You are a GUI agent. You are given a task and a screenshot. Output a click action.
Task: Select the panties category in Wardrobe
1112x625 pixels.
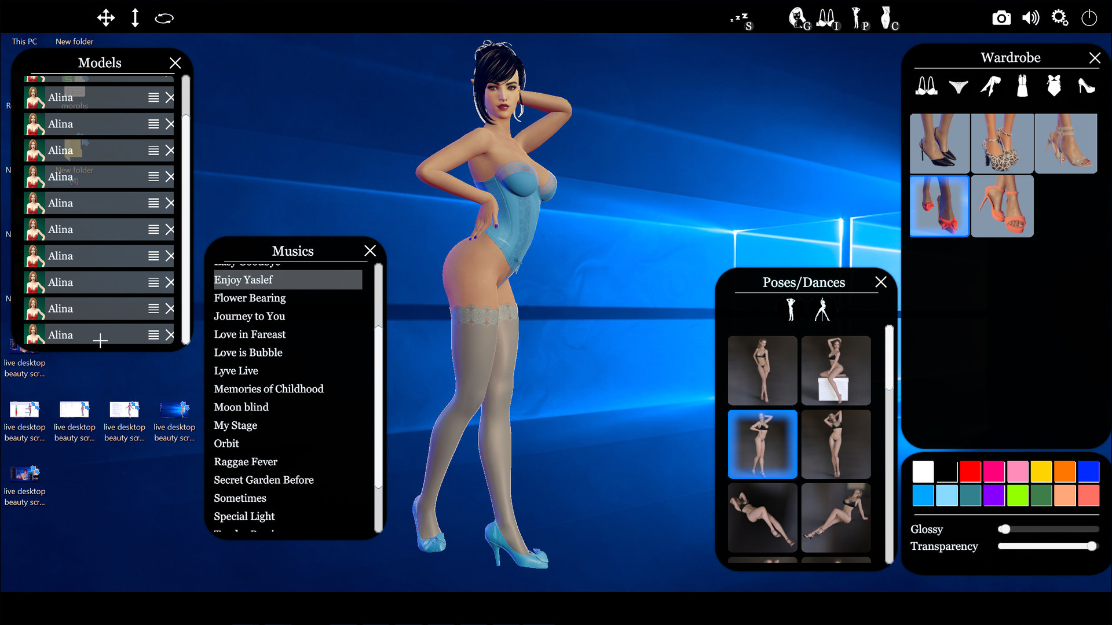point(958,86)
